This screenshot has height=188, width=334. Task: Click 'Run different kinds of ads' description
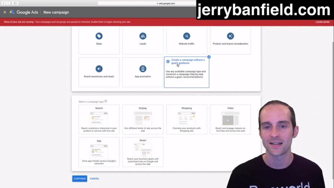pos(143,130)
